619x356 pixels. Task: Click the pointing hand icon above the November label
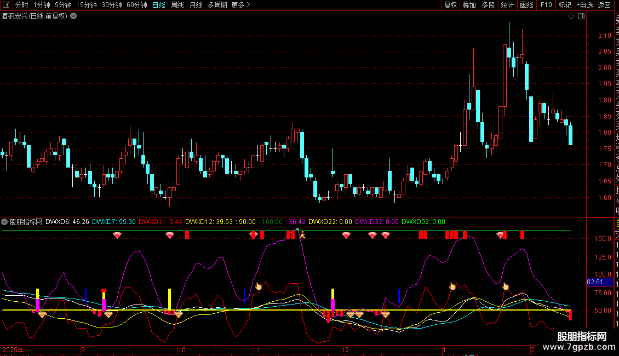259,286
